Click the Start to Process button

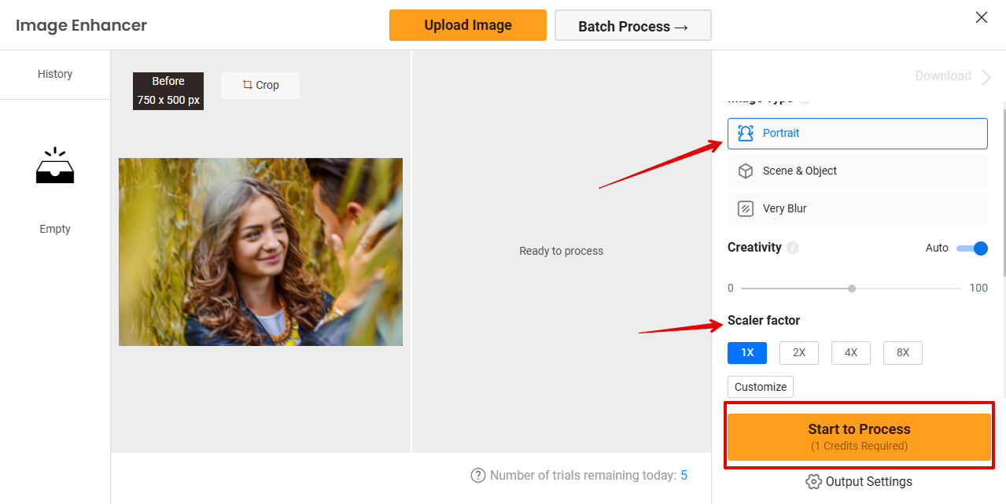coord(858,436)
